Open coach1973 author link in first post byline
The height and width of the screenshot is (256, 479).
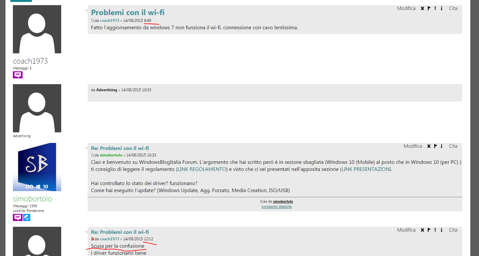click(x=110, y=21)
